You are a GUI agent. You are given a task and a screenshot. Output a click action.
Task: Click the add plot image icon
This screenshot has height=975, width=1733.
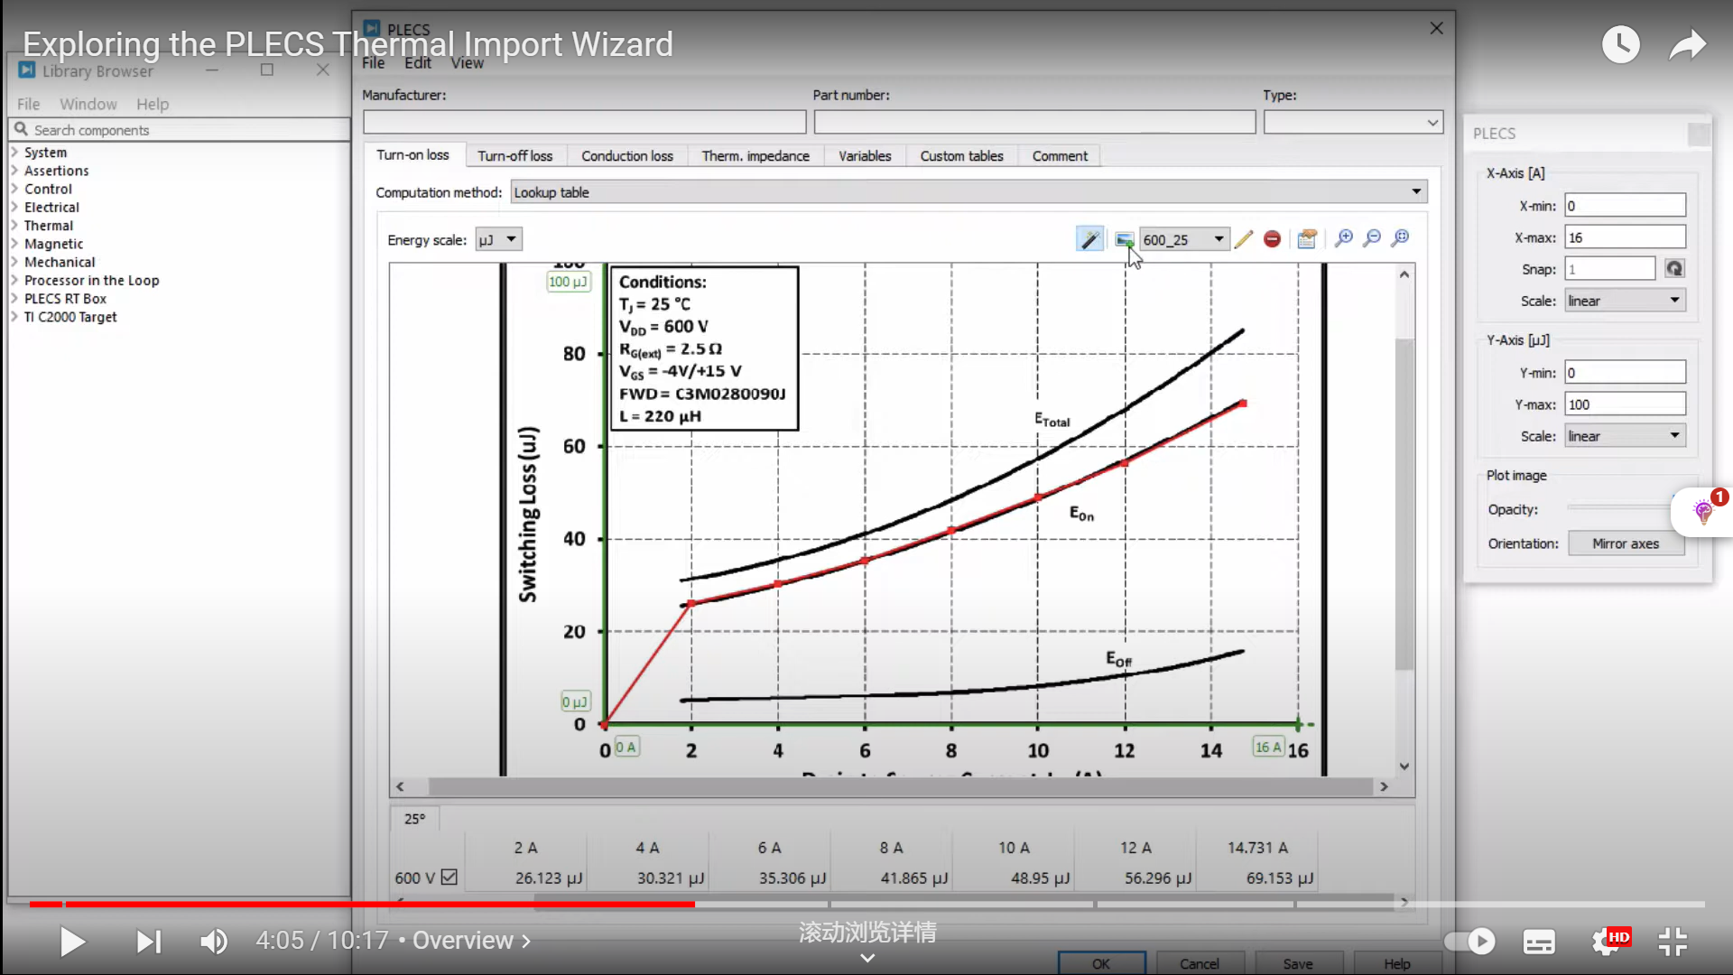pos(1124,239)
